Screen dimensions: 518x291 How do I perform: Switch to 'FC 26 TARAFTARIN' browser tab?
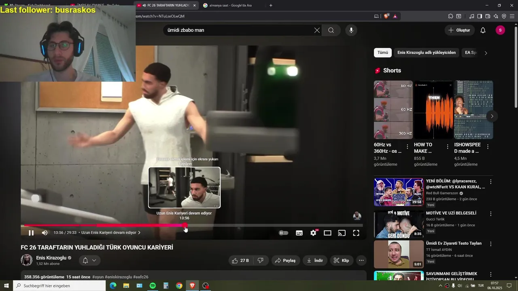point(166,5)
